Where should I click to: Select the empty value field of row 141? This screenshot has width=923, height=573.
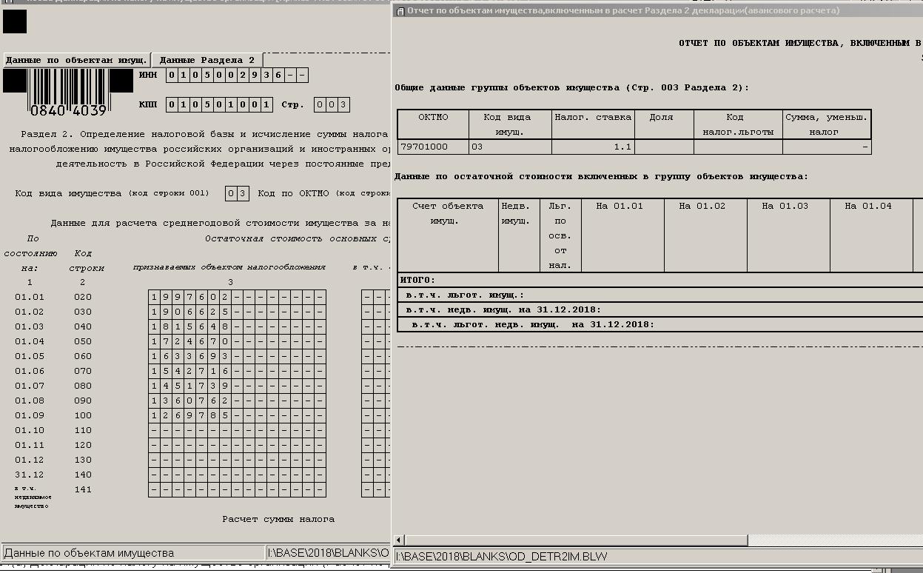click(x=237, y=489)
